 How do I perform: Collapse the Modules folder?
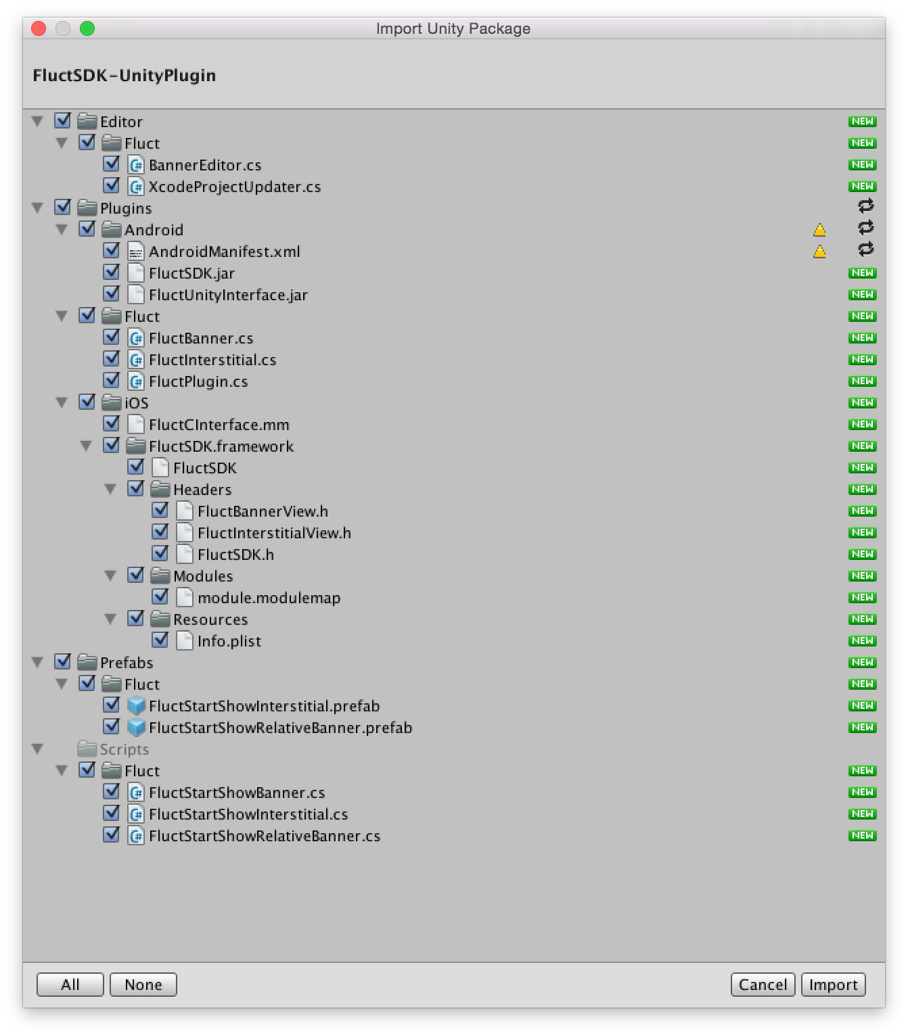tap(110, 576)
